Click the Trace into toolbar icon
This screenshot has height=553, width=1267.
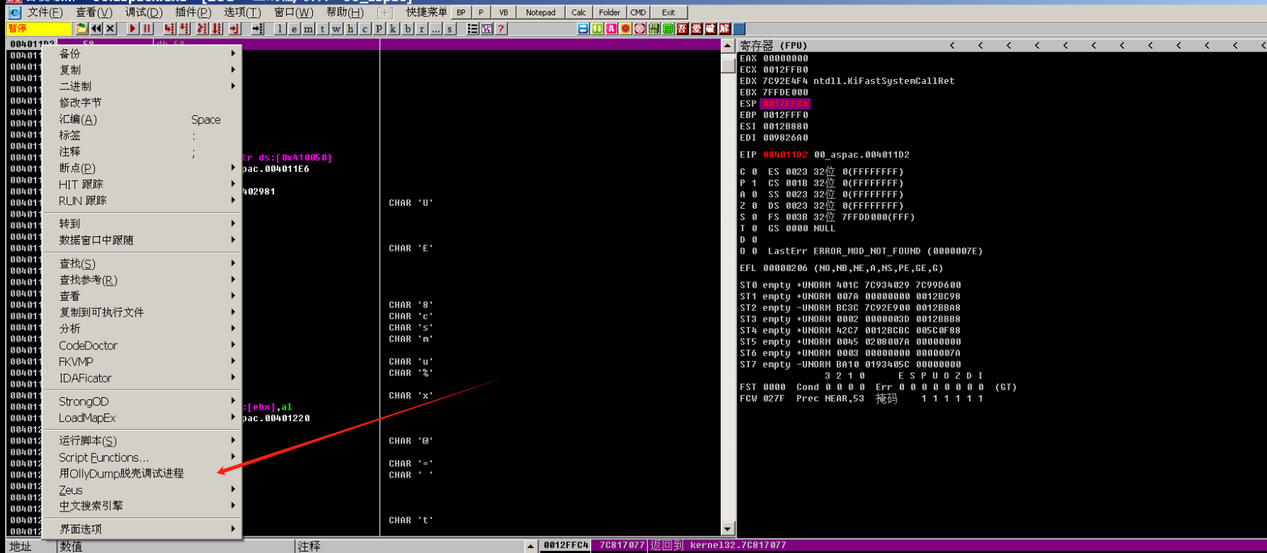(x=201, y=28)
